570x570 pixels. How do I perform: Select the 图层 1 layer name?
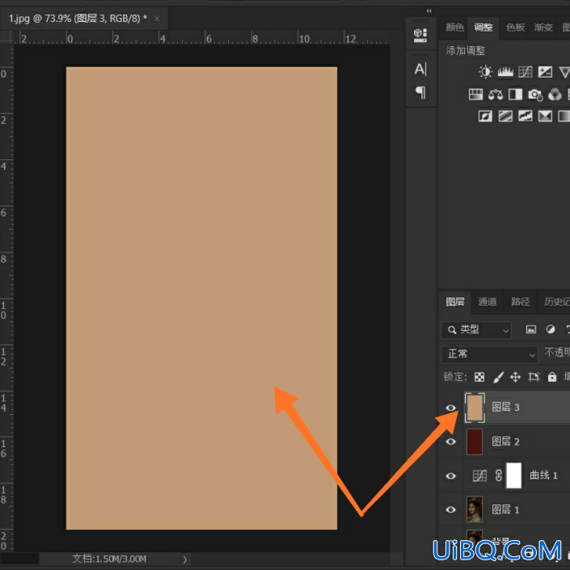(505, 509)
